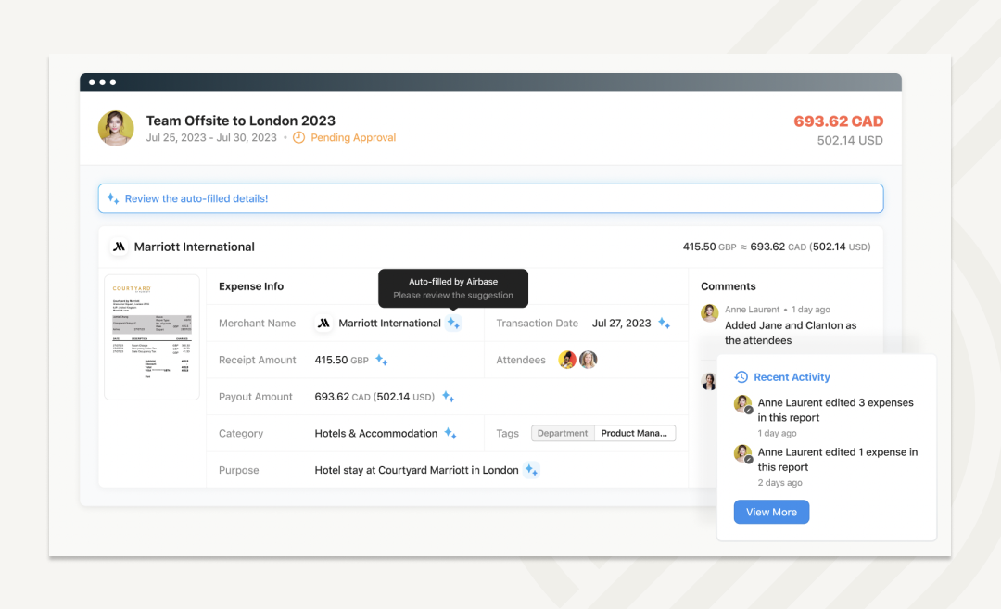1001x609 pixels.
Task: Click the second commenter avatar under Comments
Action: [x=709, y=382]
